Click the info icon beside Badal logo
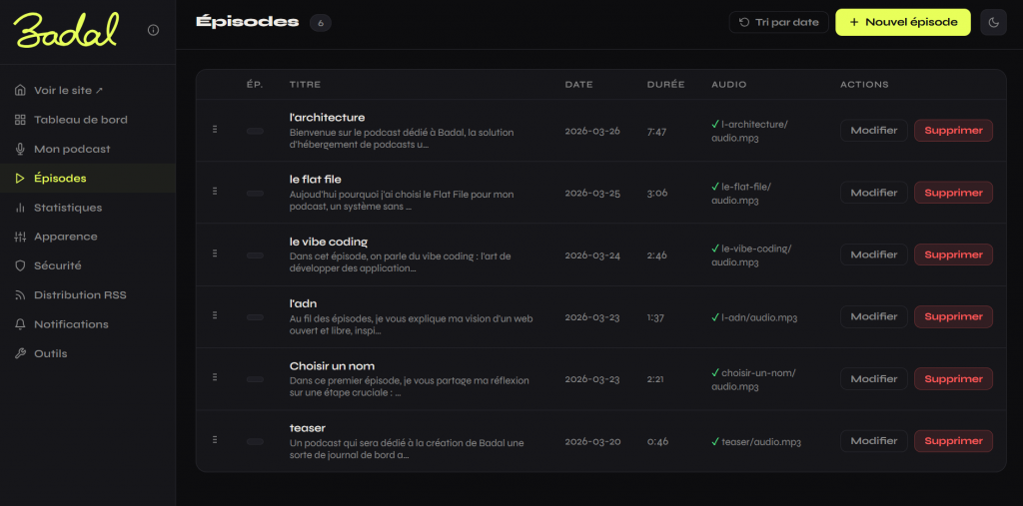This screenshot has width=1023, height=506. click(x=153, y=30)
